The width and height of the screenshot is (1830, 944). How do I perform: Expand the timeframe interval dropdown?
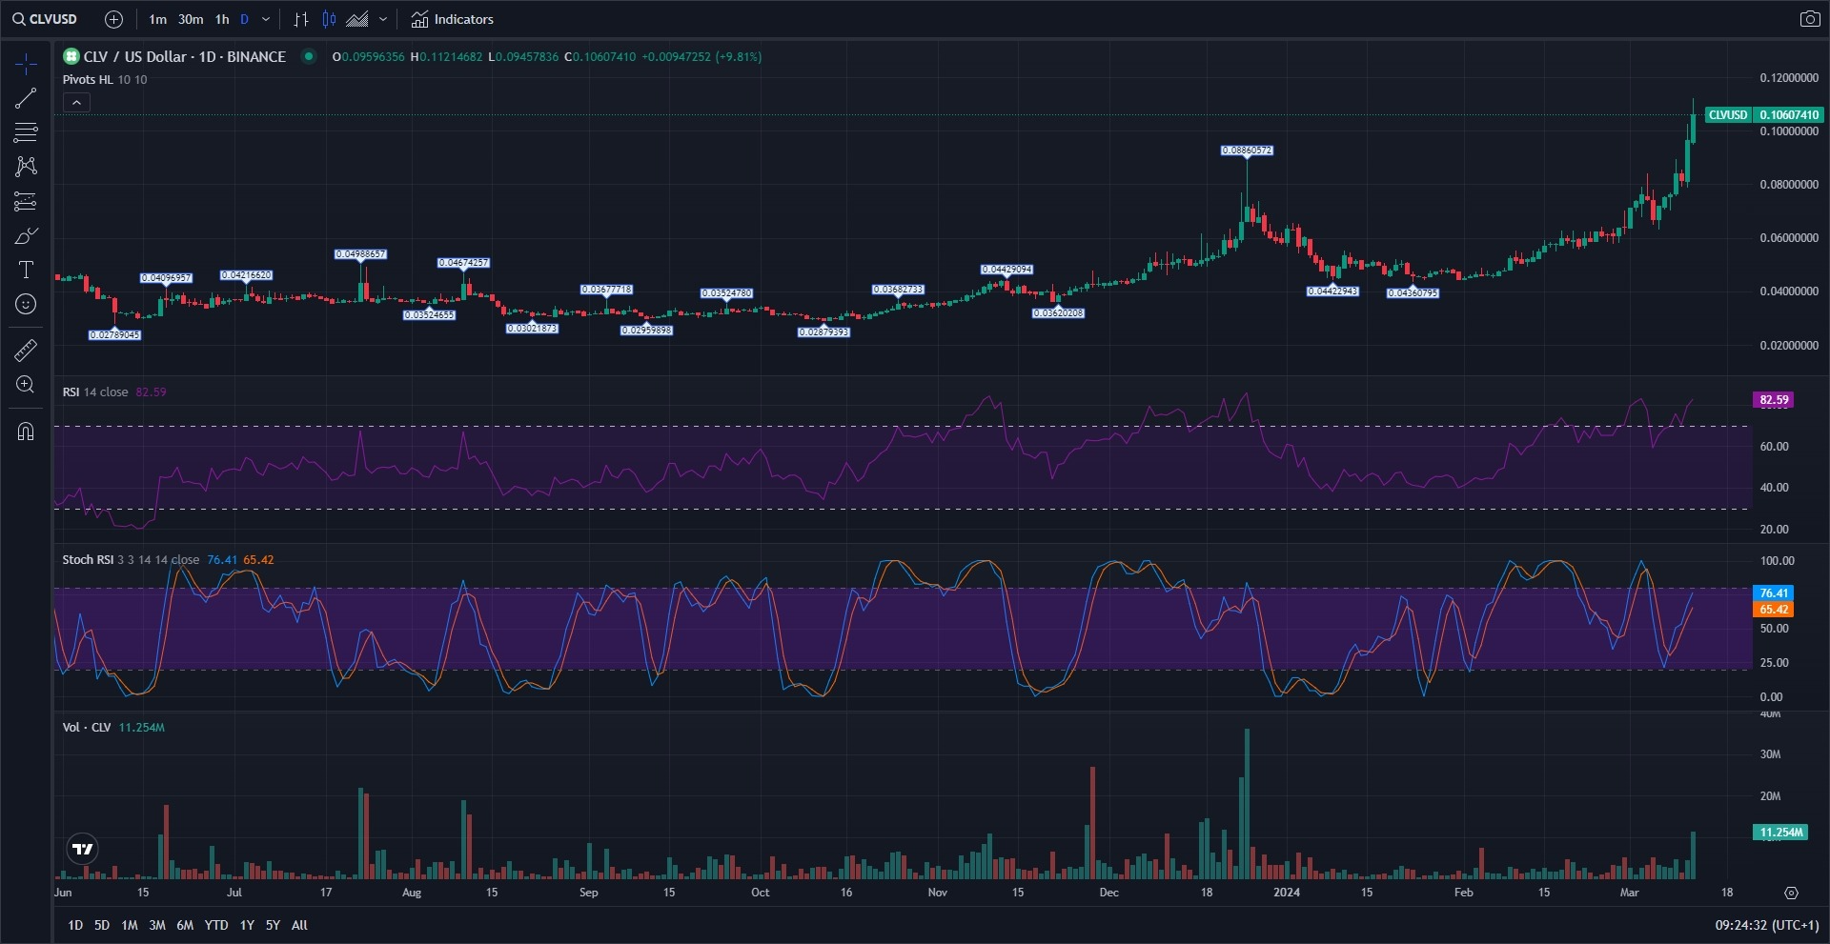(266, 19)
